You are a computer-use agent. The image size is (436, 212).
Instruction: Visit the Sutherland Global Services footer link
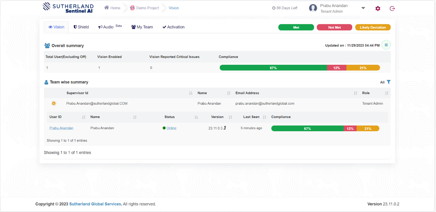coord(95,204)
